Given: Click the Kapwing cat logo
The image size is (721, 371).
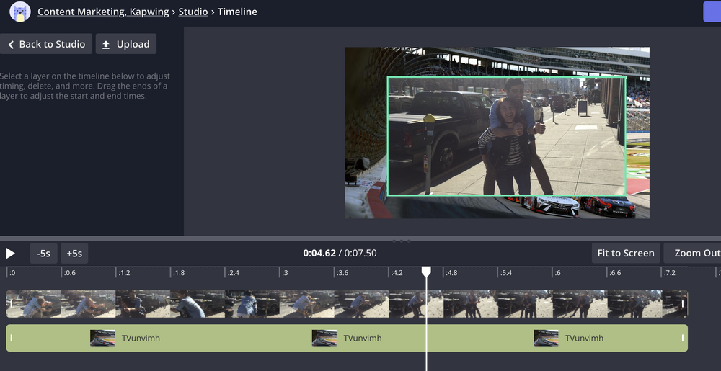Looking at the screenshot, I should pos(20,12).
